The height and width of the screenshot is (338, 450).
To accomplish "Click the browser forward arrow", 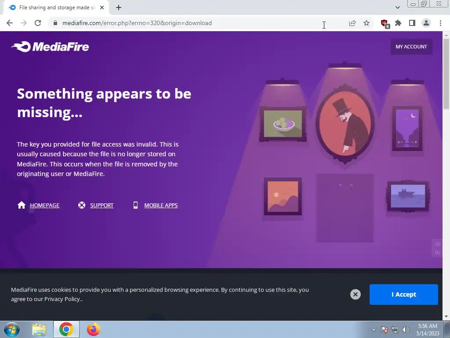I will pyautogui.click(x=24, y=23).
